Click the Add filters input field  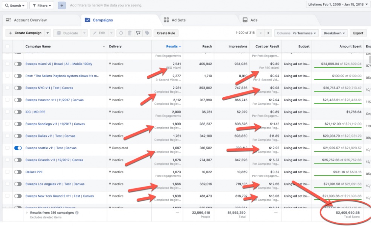coord(106,5)
